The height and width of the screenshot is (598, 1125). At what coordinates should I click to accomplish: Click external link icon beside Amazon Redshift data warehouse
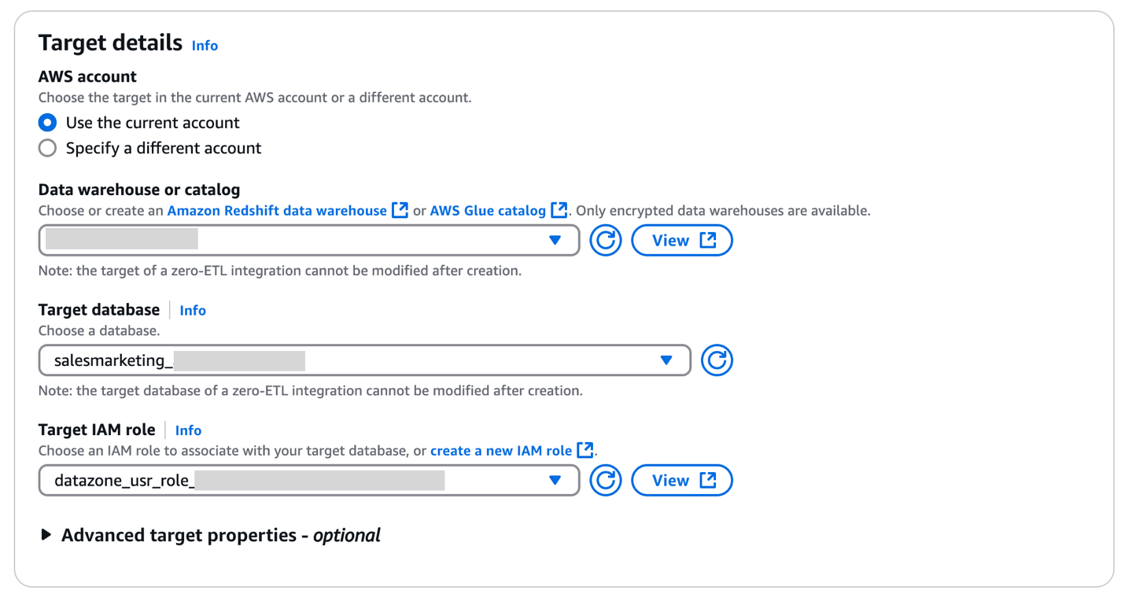click(400, 211)
